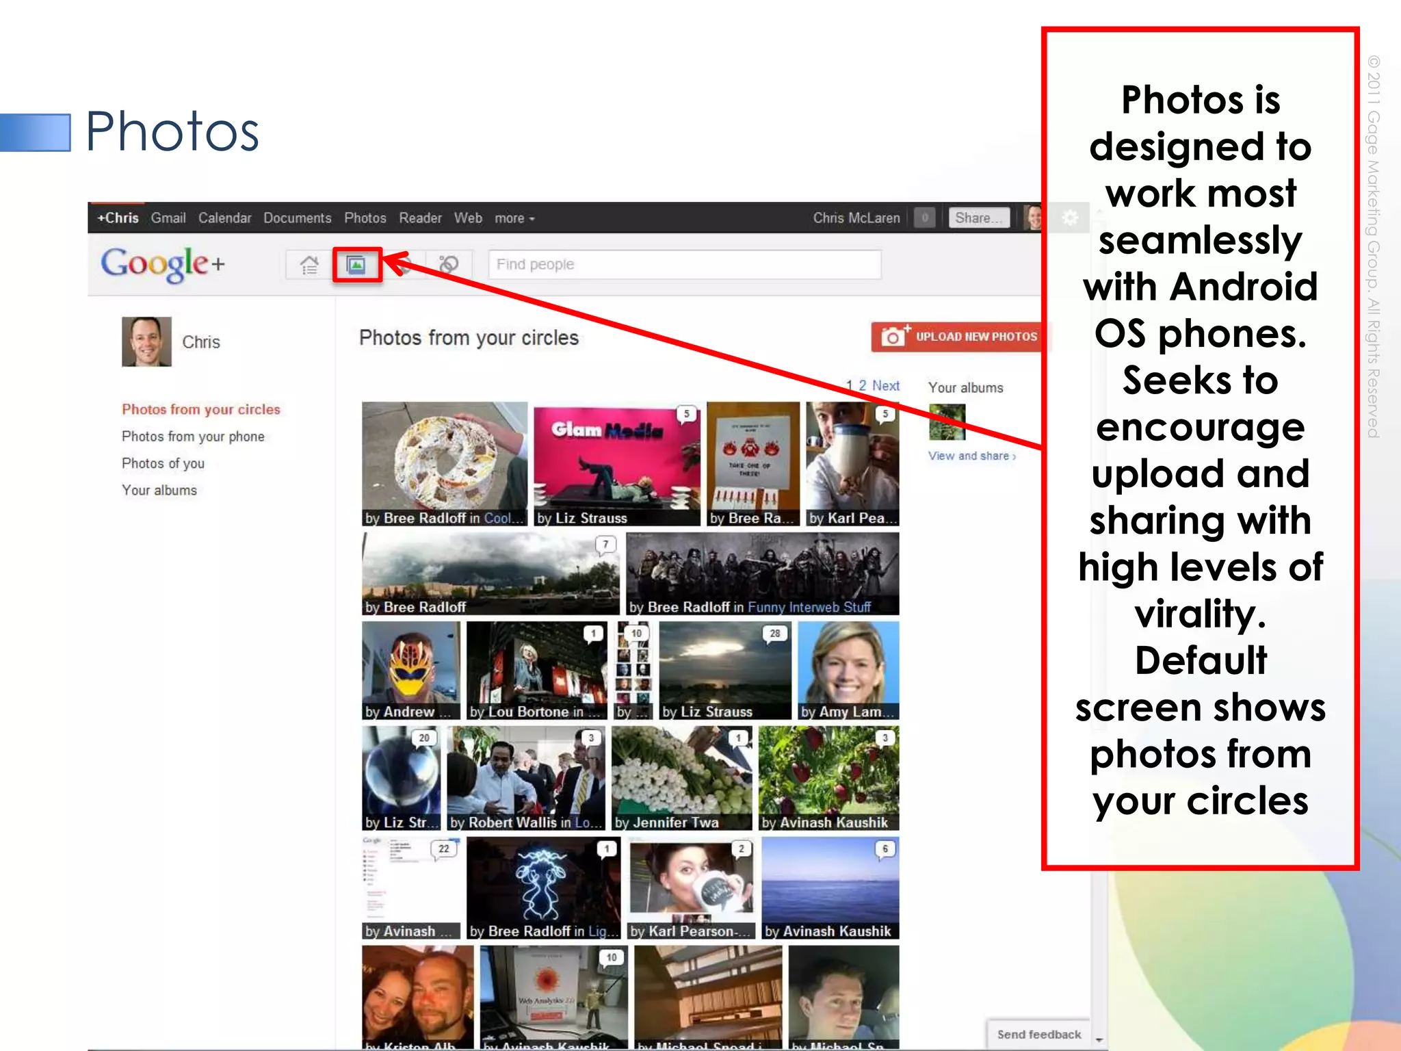This screenshot has height=1051, width=1401.
Task: Open the Your albums thumbnail
Action: (947, 421)
